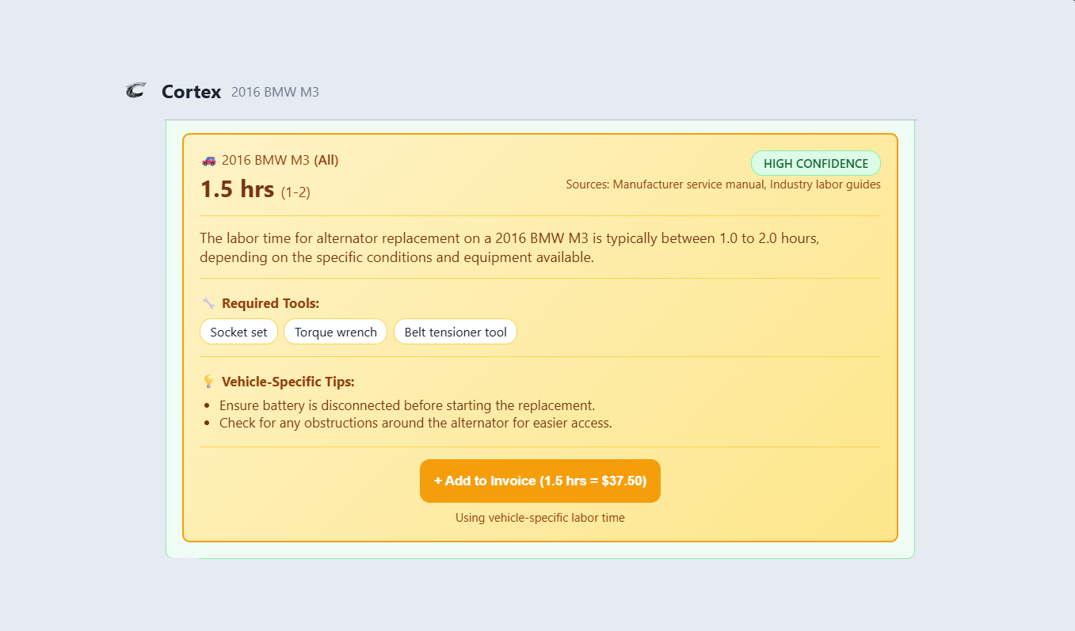
Task: Click the Sources line under confidence badge
Action: 722,184
